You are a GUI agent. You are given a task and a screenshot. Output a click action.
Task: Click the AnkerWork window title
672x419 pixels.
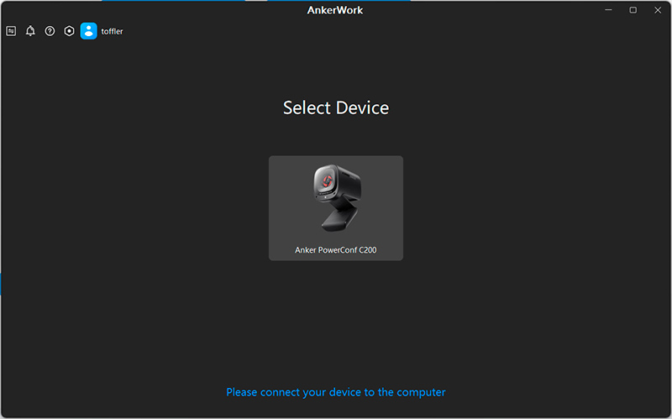336,10
